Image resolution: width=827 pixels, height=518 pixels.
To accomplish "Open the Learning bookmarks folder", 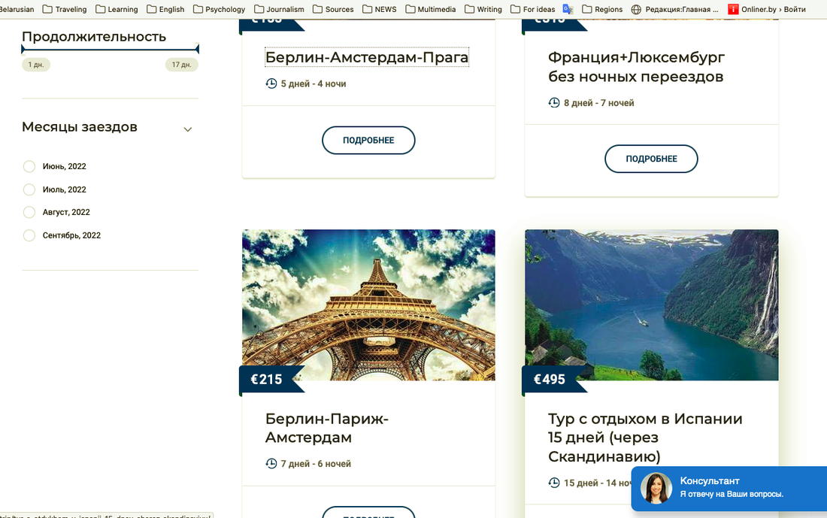I will pos(117,9).
